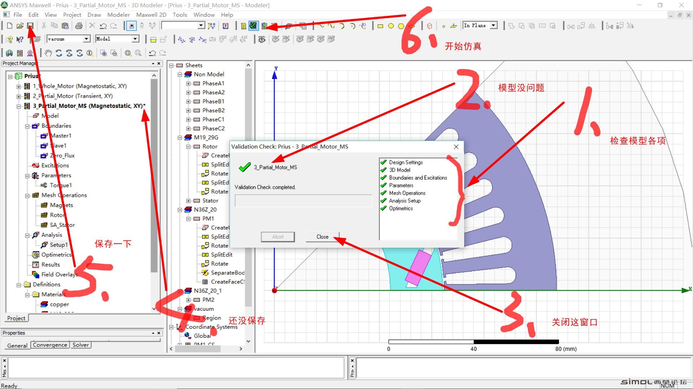The height and width of the screenshot is (389, 693).
Task: Expand the PhaseA1 node in model tree
Action: [x=188, y=84]
